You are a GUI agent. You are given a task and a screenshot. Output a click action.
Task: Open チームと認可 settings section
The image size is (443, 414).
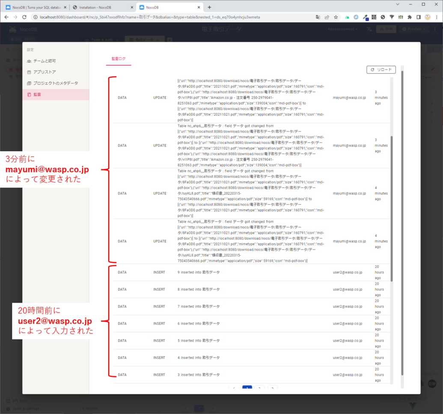pyautogui.click(x=45, y=61)
